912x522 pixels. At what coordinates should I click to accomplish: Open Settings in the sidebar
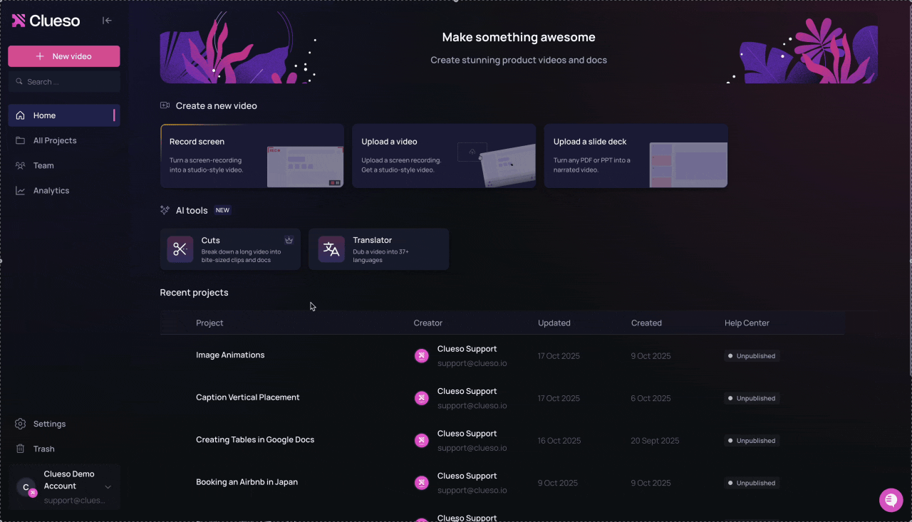pyautogui.click(x=64, y=424)
